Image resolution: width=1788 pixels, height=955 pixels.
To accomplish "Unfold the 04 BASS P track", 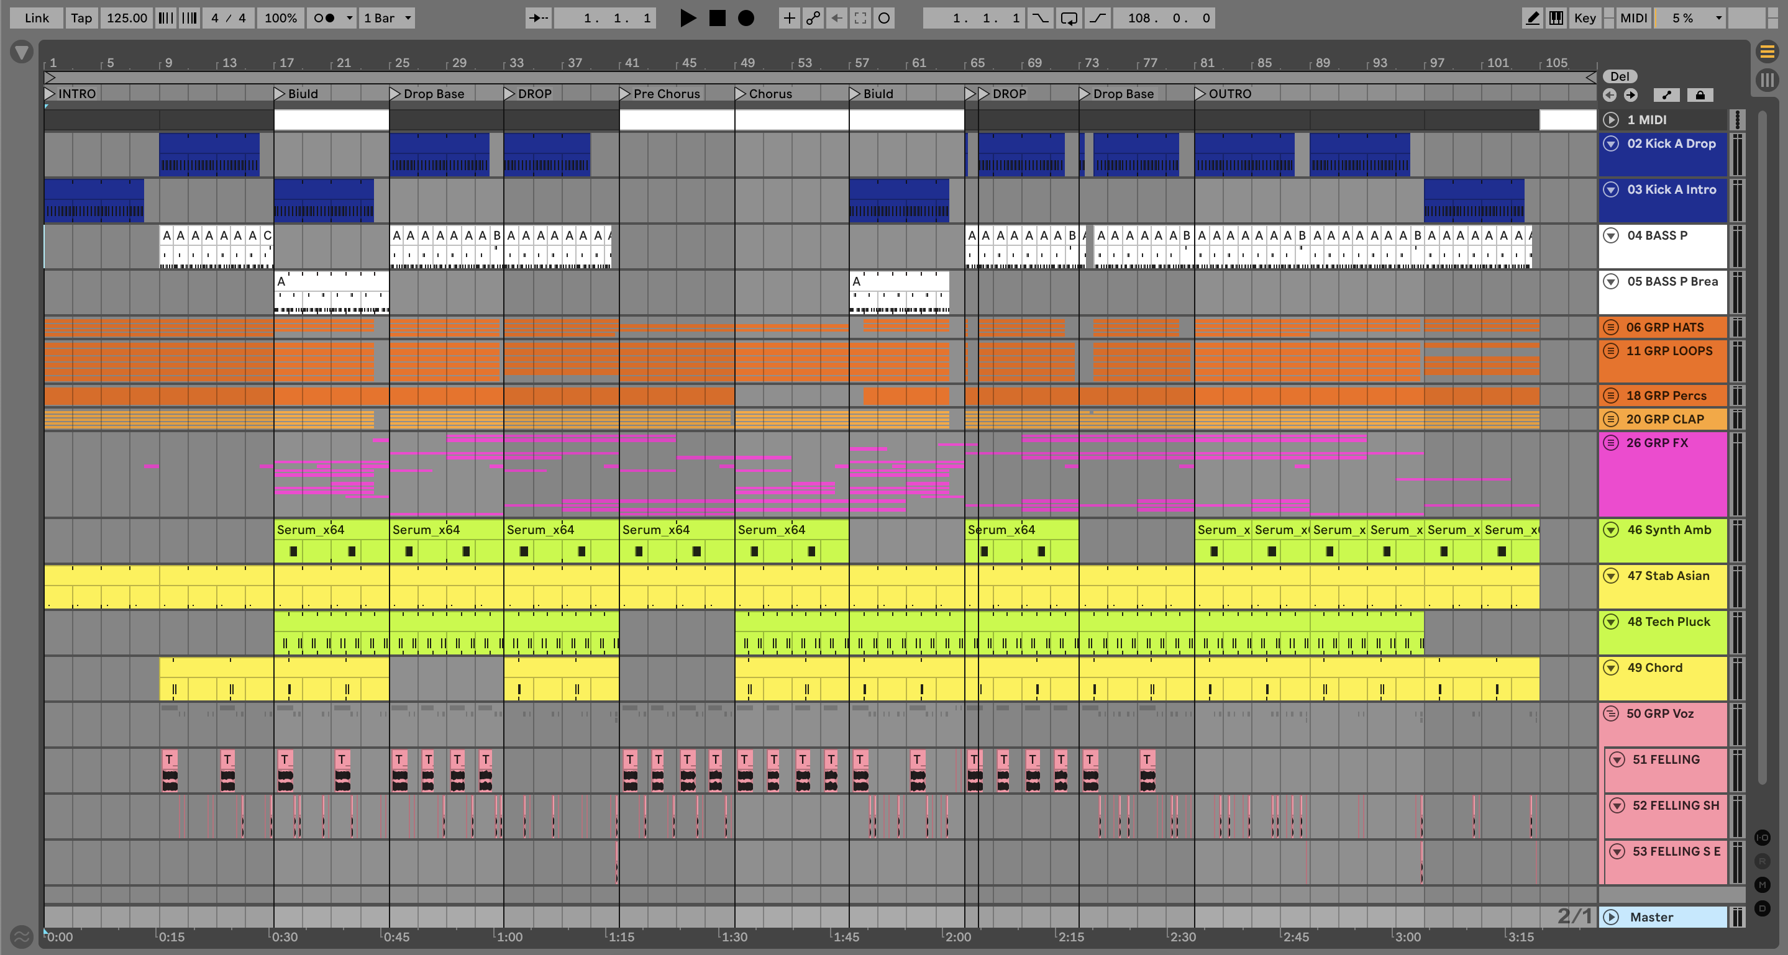I will coord(1611,236).
